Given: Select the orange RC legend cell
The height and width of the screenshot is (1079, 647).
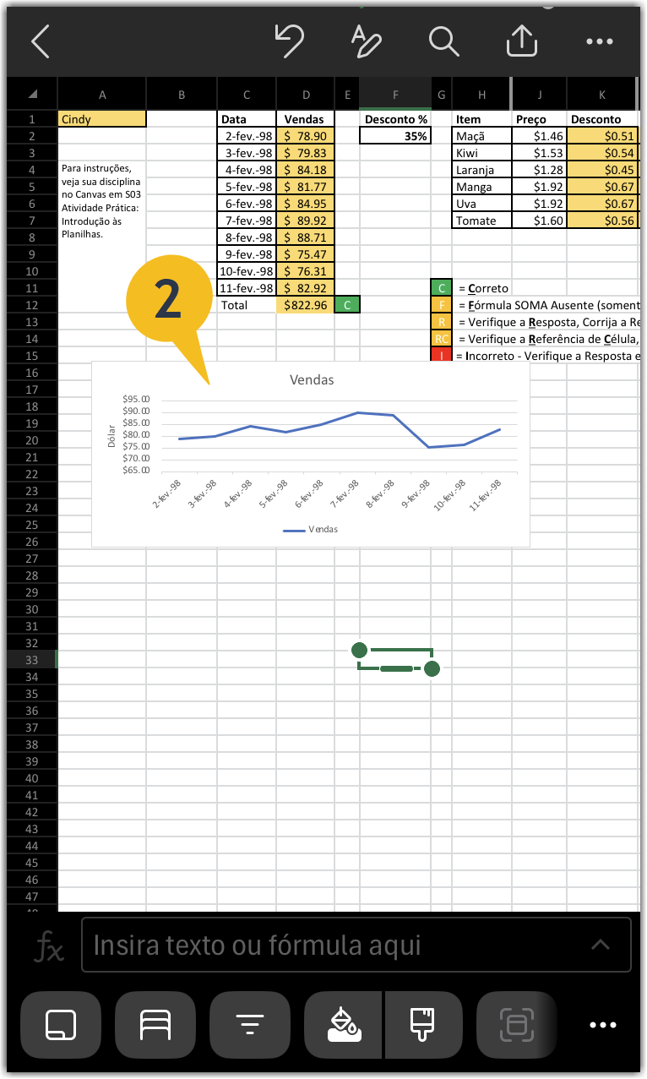Looking at the screenshot, I should 442,339.
